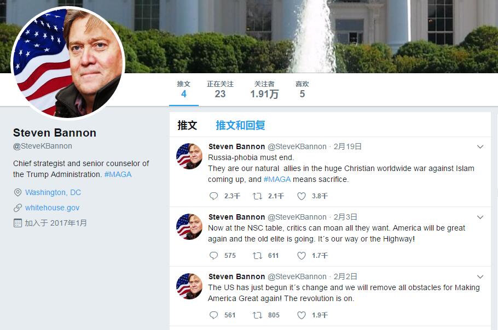
Task: Switch to 推文和回复 tab
Action: pyautogui.click(x=240, y=125)
